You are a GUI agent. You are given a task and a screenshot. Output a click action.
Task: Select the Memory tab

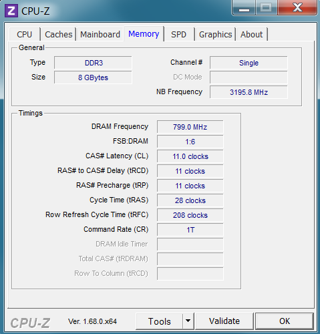pos(144,34)
